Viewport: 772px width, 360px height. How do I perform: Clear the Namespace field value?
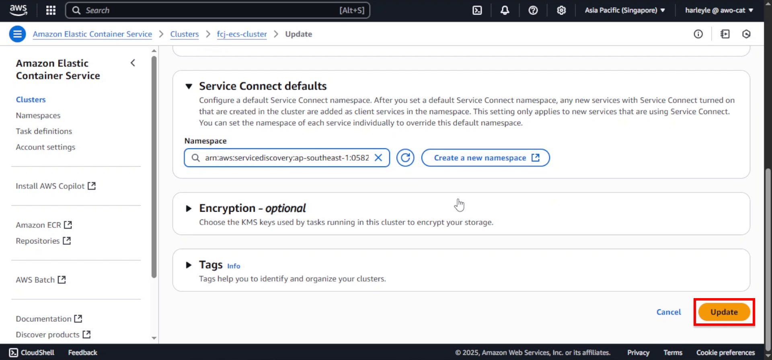(378, 158)
